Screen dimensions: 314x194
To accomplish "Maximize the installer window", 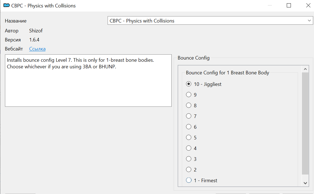I will coord(289,5).
